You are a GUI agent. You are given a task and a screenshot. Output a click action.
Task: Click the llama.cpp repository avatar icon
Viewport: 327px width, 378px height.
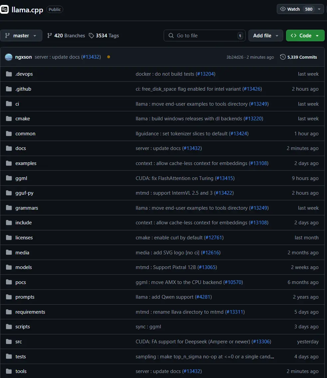pyautogui.click(x=4, y=9)
